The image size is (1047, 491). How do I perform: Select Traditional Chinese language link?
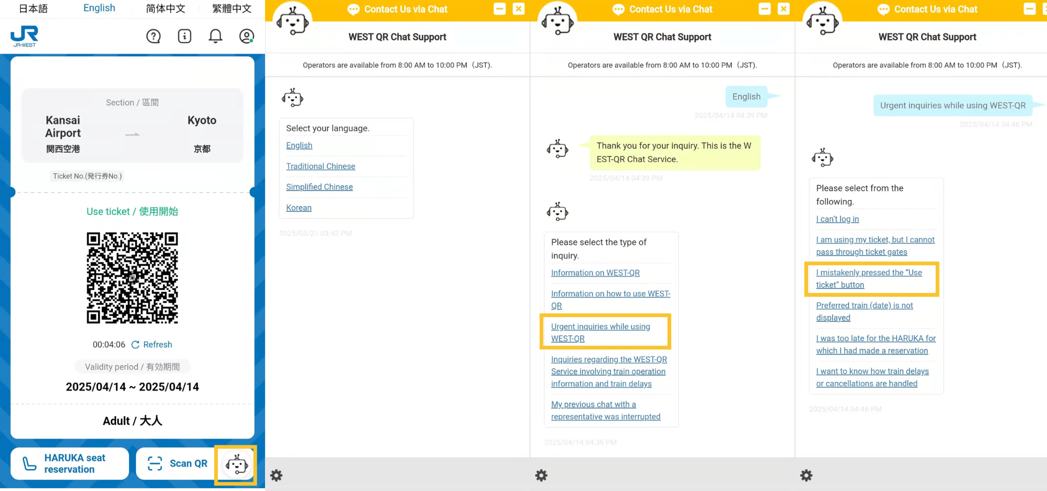(x=321, y=166)
